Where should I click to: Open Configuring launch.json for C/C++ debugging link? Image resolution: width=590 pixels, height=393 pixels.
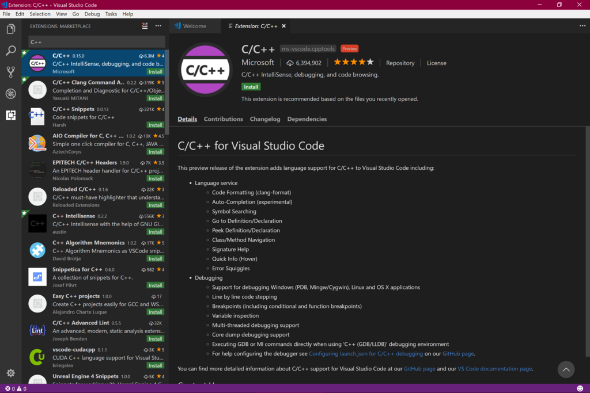click(366, 353)
